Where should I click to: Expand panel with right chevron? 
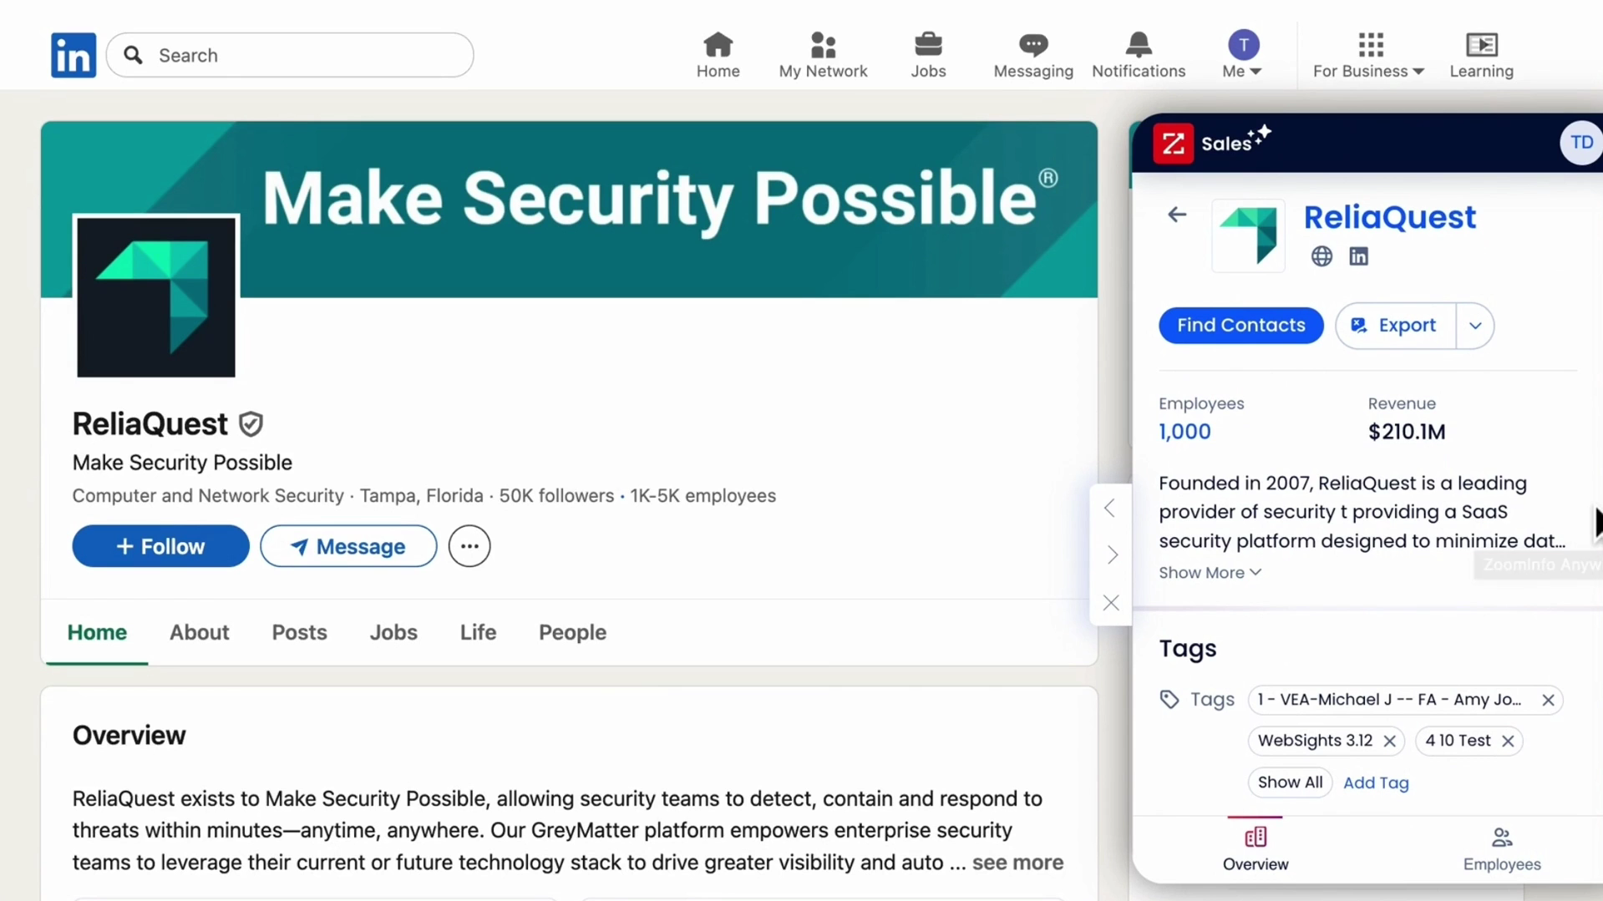[x=1112, y=555]
